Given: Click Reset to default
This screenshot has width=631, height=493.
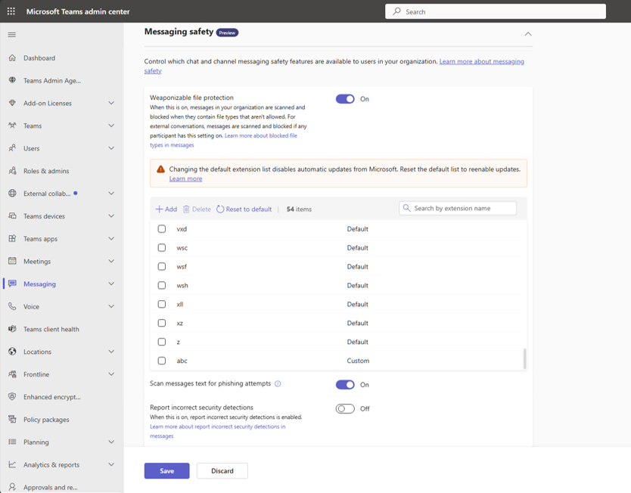Looking at the screenshot, I should (x=244, y=209).
